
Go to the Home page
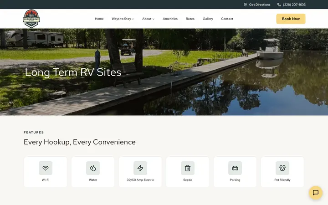click(99, 19)
